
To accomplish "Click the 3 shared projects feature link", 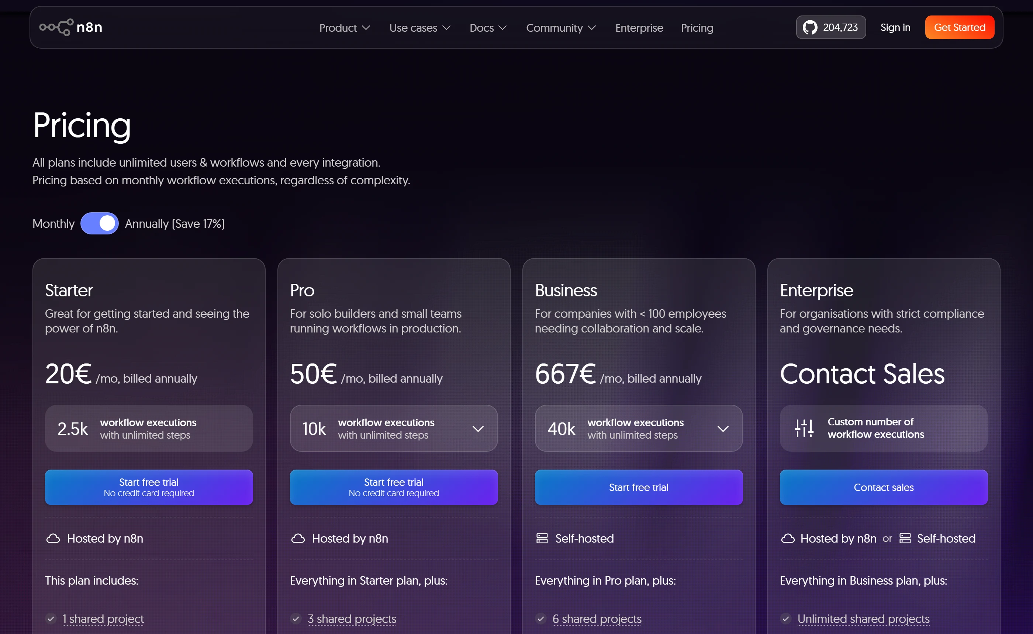I will pos(352,619).
